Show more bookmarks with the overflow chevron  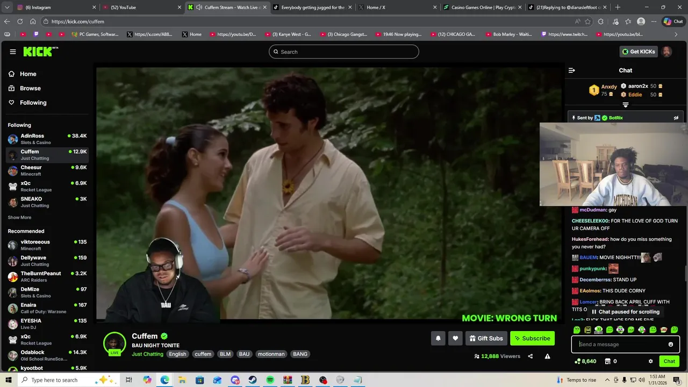(x=676, y=34)
